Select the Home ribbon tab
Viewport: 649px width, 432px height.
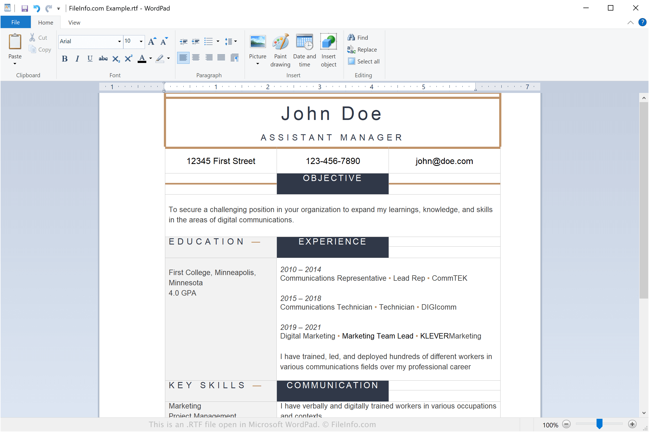[45, 22]
